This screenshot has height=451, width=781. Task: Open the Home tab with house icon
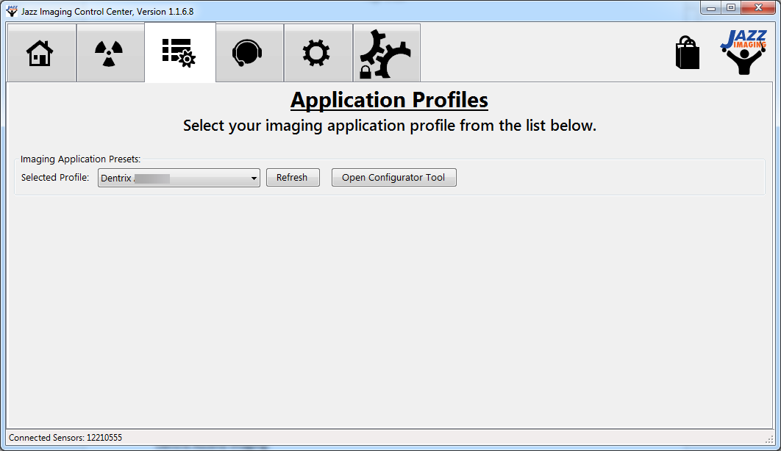[x=40, y=53]
